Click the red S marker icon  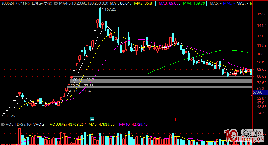point(175,120)
